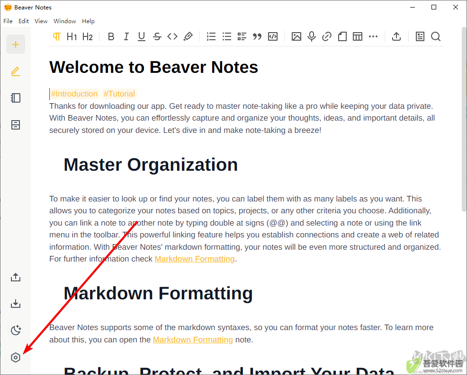
Task: Click the microphone audio record icon
Action: coord(312,36)
